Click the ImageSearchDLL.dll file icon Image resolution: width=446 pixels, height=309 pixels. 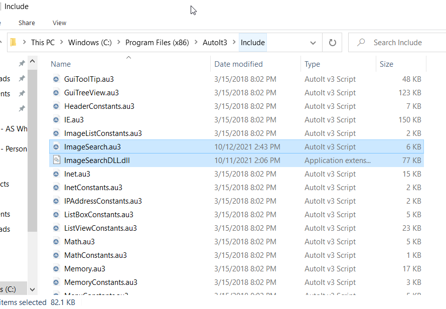click(57, 160)
